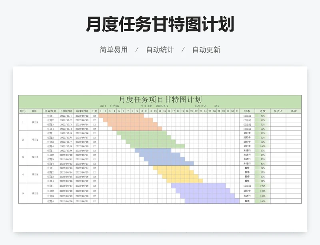Viewport: 320px width, 245px height.
Task: Click 暂停 status in the 2022/10/20 row
Action: click(x=247, y=201)
